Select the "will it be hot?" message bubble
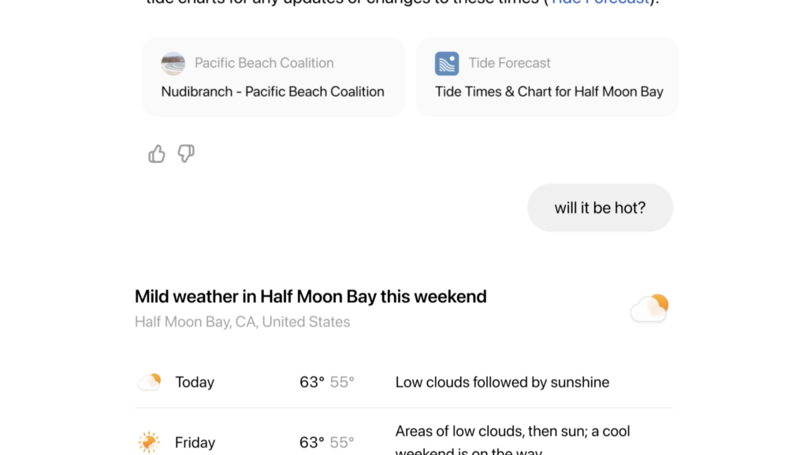Viewport: 807px width, 455px height. 600,208
